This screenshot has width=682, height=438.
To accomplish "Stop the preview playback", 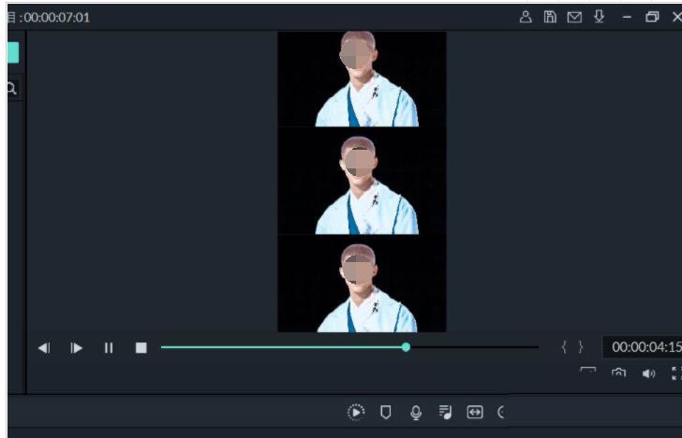I will (141, 348).
